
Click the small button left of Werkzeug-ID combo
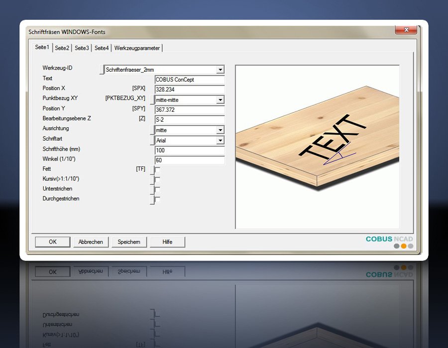coord(102,70)
